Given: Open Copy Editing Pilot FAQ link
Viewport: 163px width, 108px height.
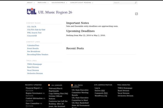Looking at the screenshot, I should click(58, 93).
